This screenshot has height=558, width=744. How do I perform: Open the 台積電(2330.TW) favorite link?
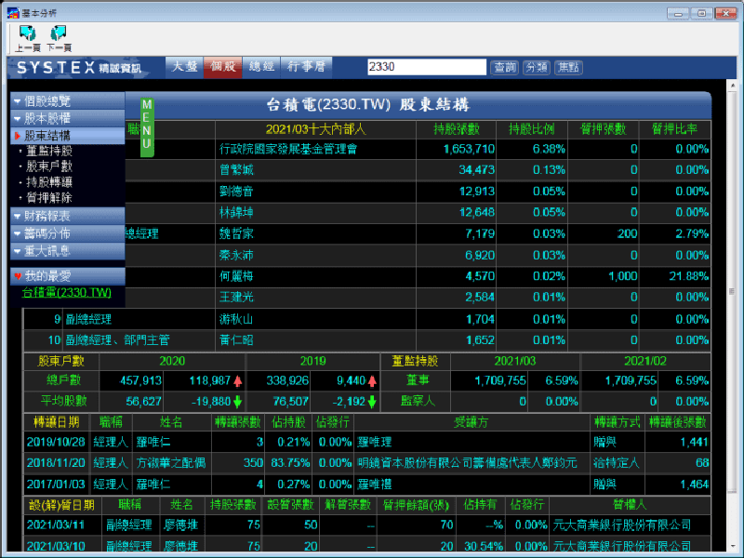pos(66,292)
